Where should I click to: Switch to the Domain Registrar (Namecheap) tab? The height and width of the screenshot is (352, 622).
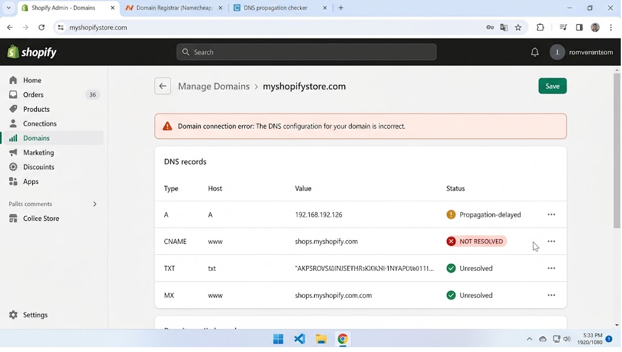tap(174, 7)
